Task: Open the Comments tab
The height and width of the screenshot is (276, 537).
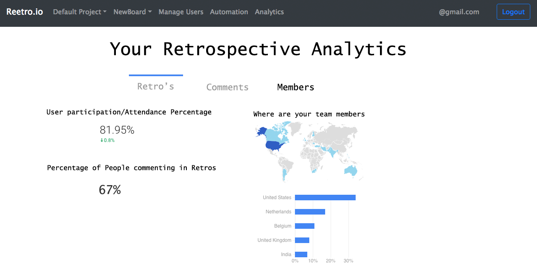Action: (x=227, y=87)
